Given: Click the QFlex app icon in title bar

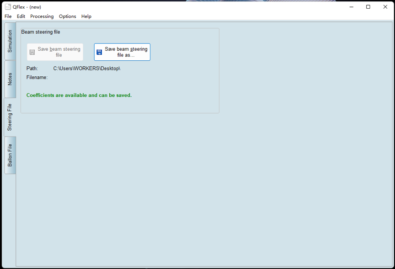Looking at the screenshot, I should [x=8, y=7].
